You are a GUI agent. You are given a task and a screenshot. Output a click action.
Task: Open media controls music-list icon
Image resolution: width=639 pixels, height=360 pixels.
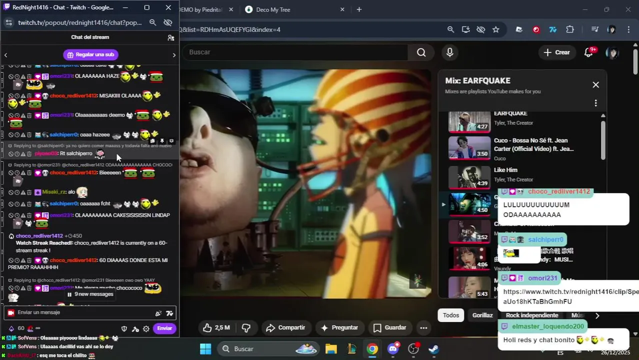[594, 29]
